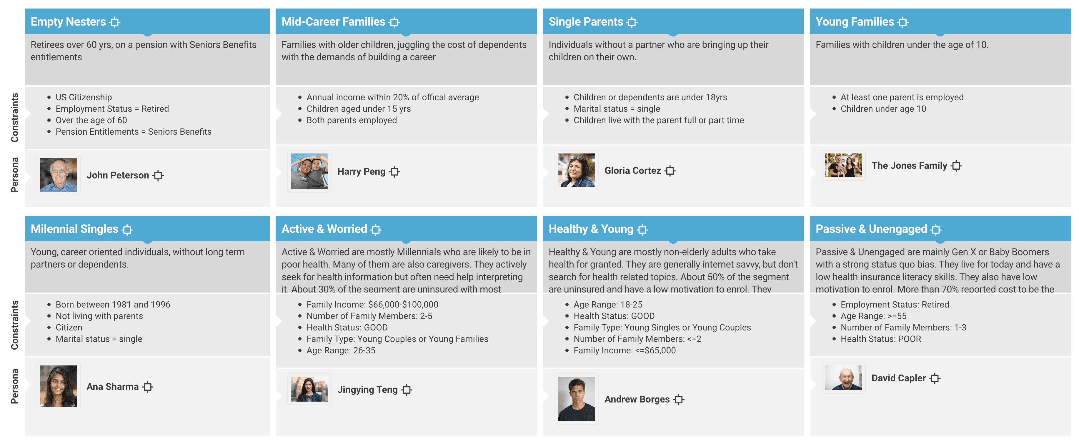Image resolution: width=1079 pixels, height=441 pixels.
Task: Open the target icon next to Single Parents
Action: [632, 22]
